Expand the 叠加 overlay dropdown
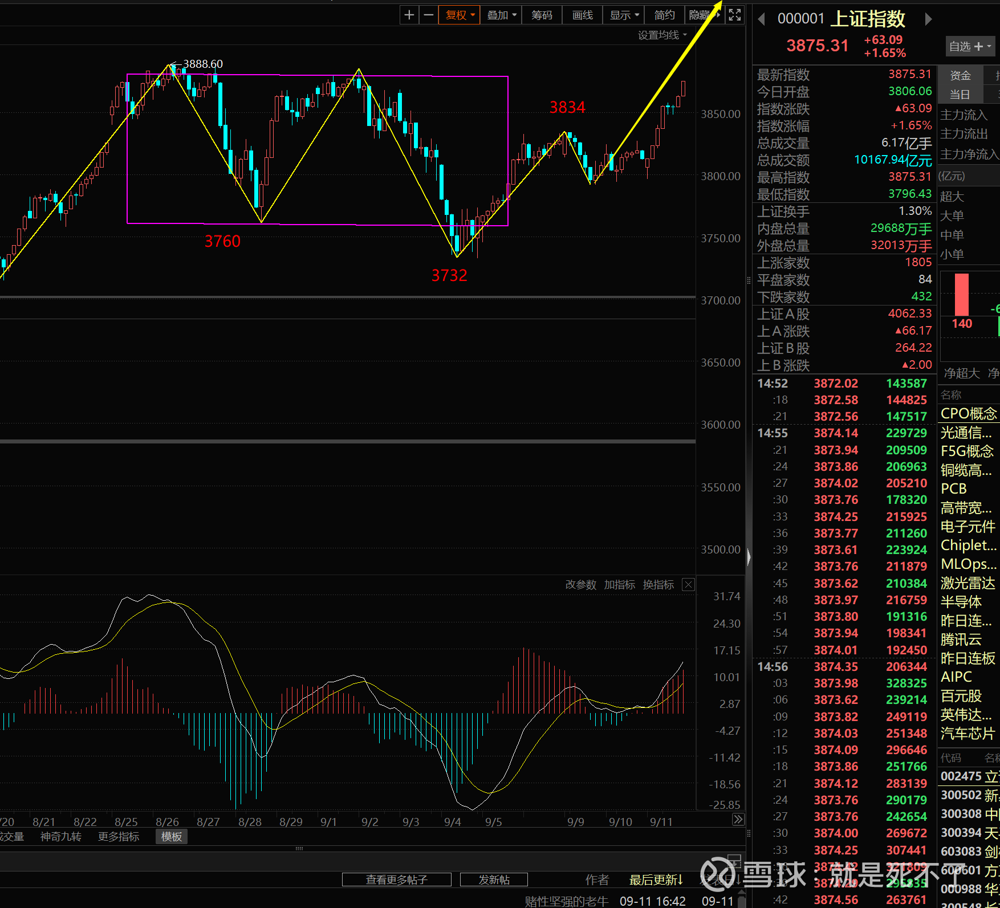 click(x=501, y=15)
